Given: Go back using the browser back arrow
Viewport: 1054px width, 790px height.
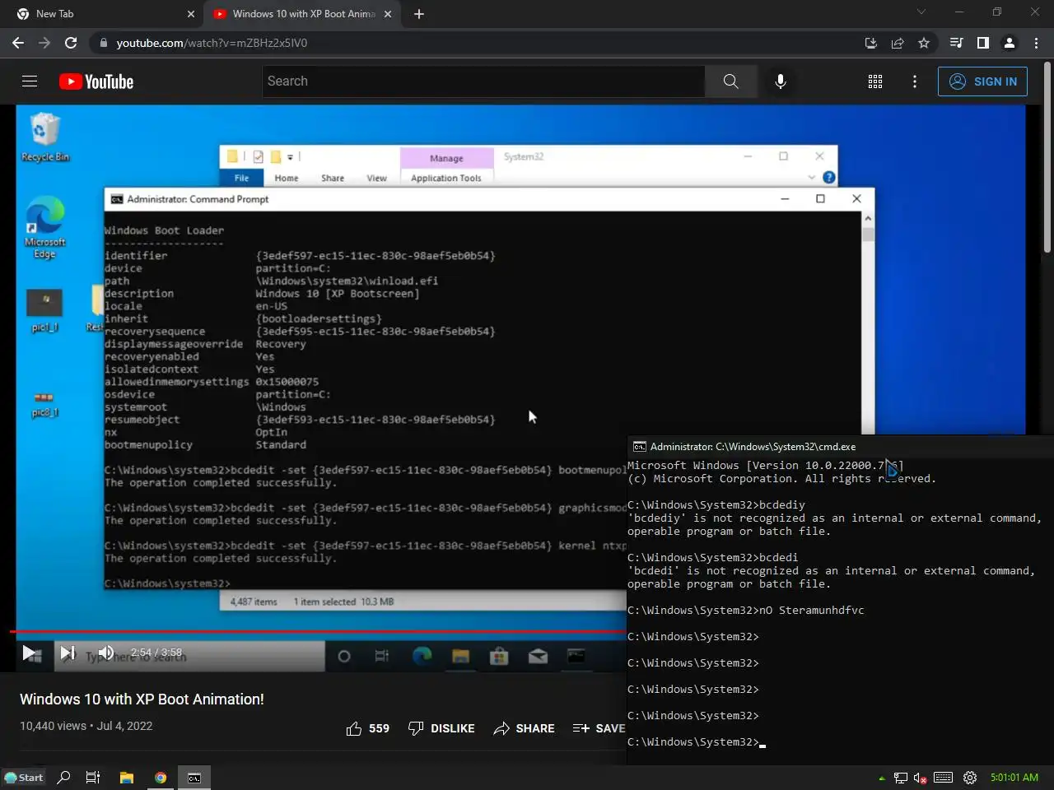Looking at the screenshot, I should [18, 43].
